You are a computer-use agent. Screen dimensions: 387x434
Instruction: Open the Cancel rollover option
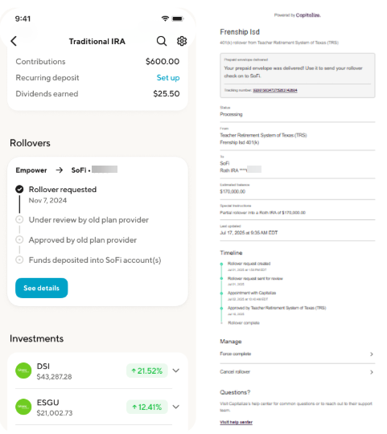point(297,372)
